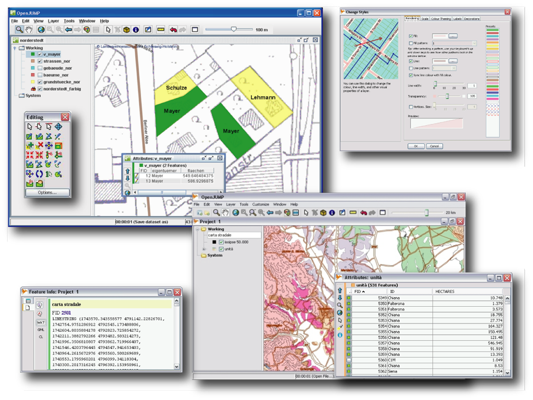Uncheck Sync line colour with fill colour
The width and height of the screenshot is (533, 400).
click(411, 76)
